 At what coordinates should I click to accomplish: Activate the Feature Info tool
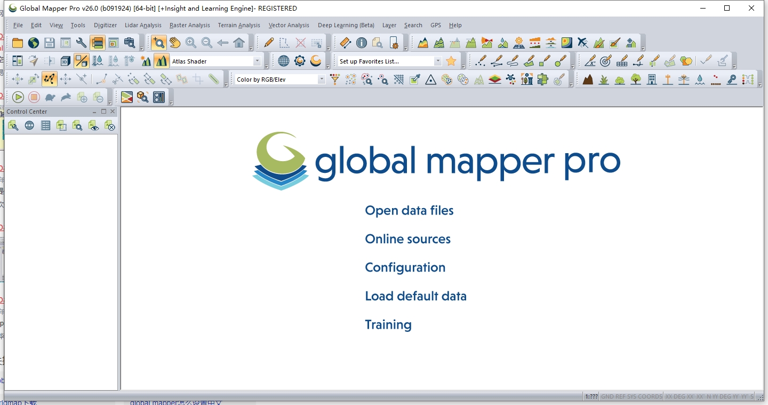click(x=363, y=42)
